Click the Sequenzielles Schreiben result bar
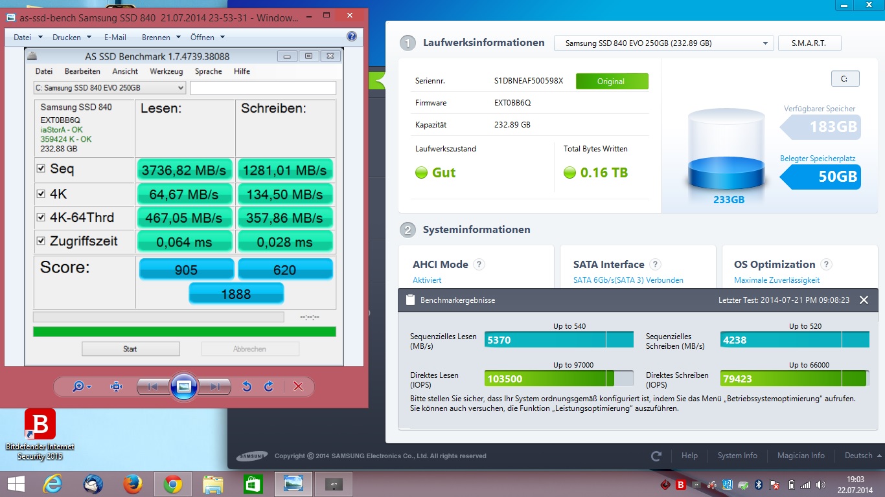The height and width of the screenshot is (497, 885). (x=795, y=340)
